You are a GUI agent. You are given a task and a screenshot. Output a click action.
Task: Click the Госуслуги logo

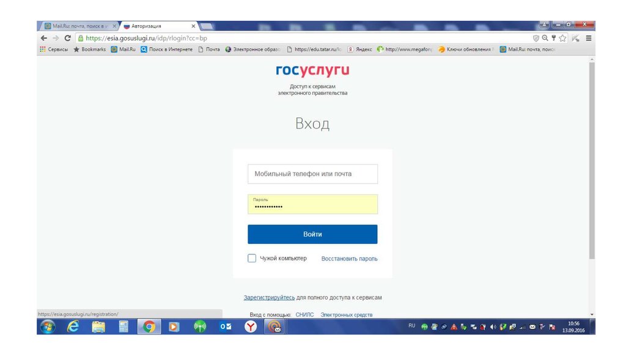pos(312,71)
